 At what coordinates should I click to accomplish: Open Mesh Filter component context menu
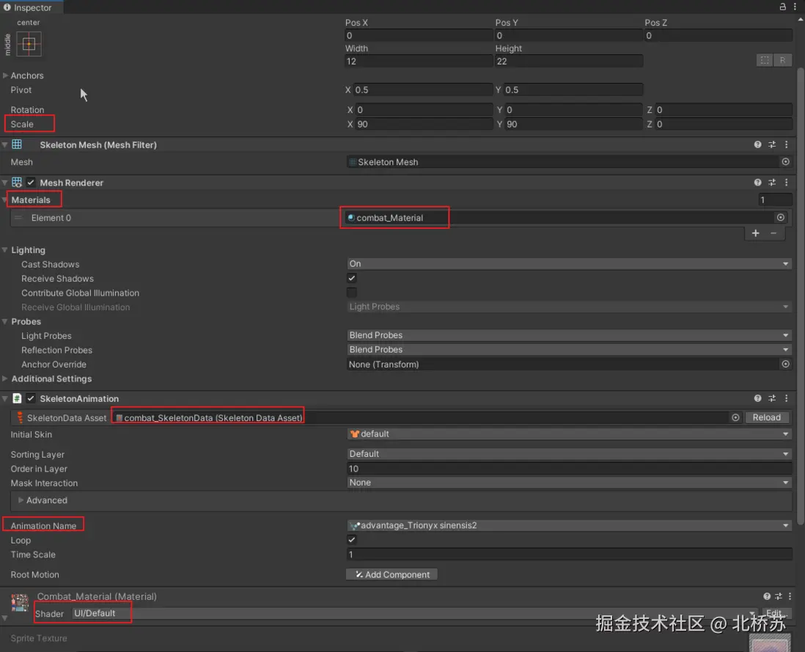[x=787, y=144]
